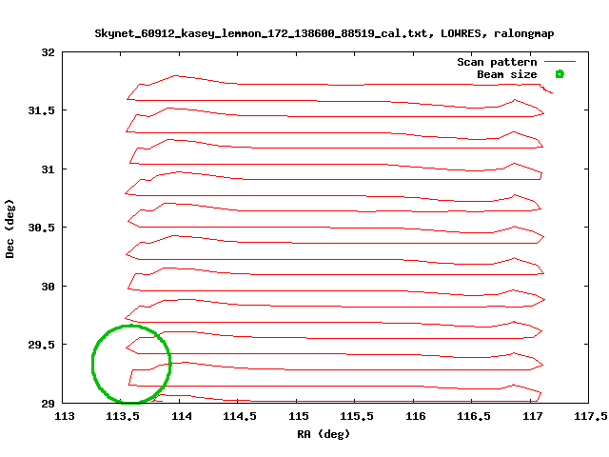The image size is (609, 457).
Task: Click the Dec axis tick label 31.5
Action: (x=42, y=110)
